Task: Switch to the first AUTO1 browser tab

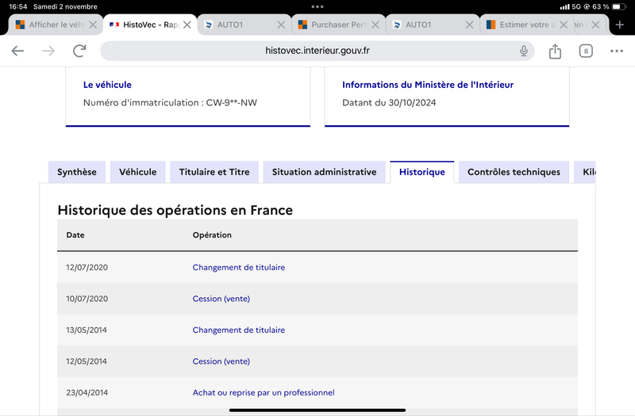Action: point(244,25)
